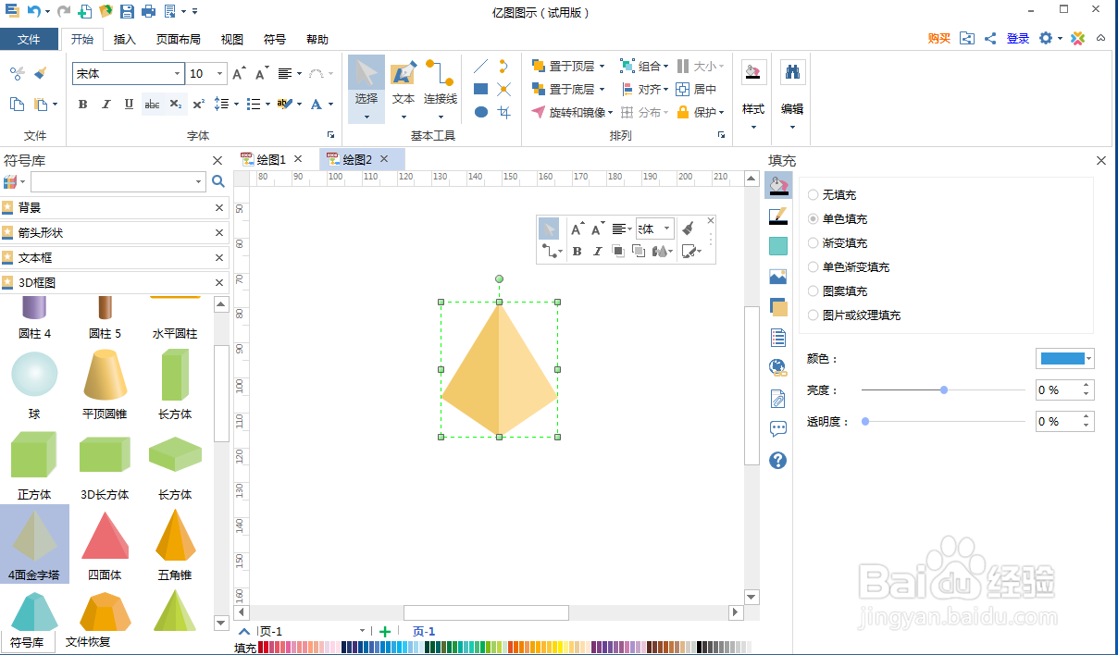Add a new page with the plus button

tap(384, 630)
